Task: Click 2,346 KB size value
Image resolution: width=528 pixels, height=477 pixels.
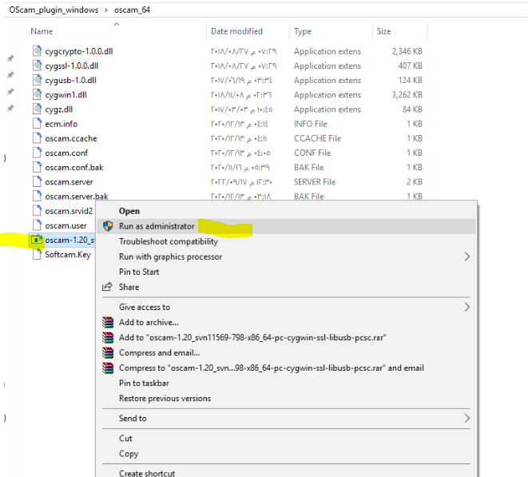Action: tap(407, 51)
